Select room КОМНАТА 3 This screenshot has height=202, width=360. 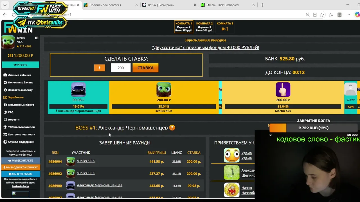pyautogui.click(x=225, y=27)
